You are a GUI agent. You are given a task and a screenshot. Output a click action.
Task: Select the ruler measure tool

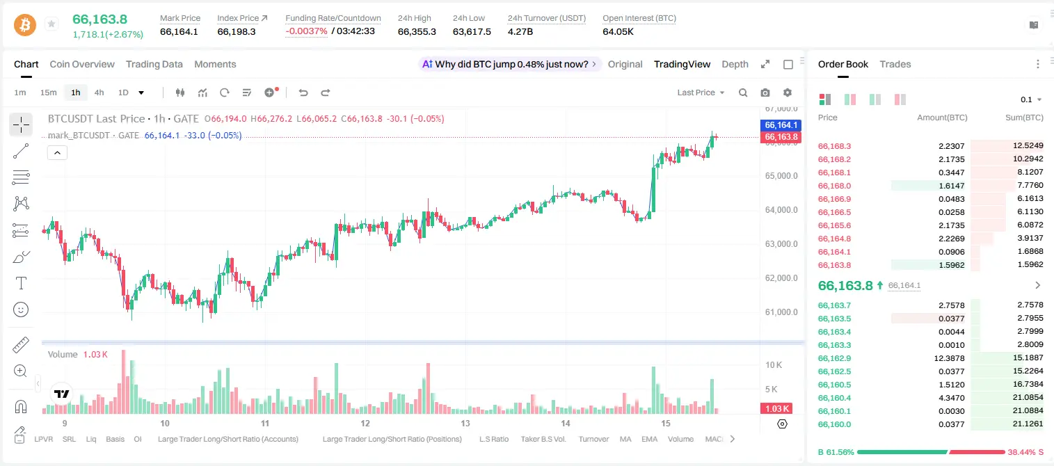click(21, 345)
